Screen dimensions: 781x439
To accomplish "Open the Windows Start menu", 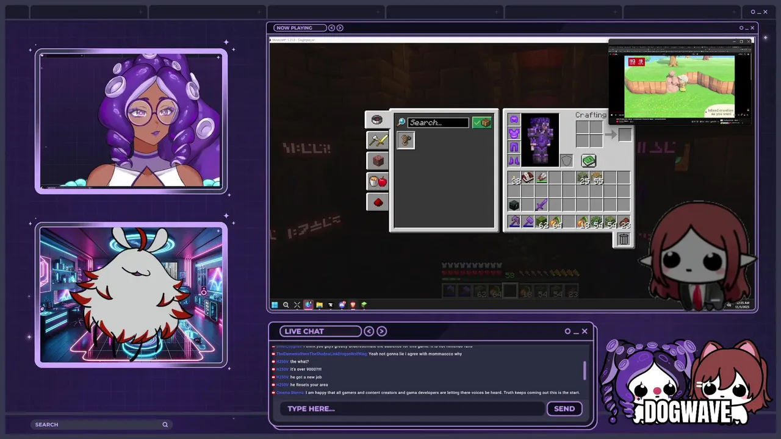I will point(275,305).
